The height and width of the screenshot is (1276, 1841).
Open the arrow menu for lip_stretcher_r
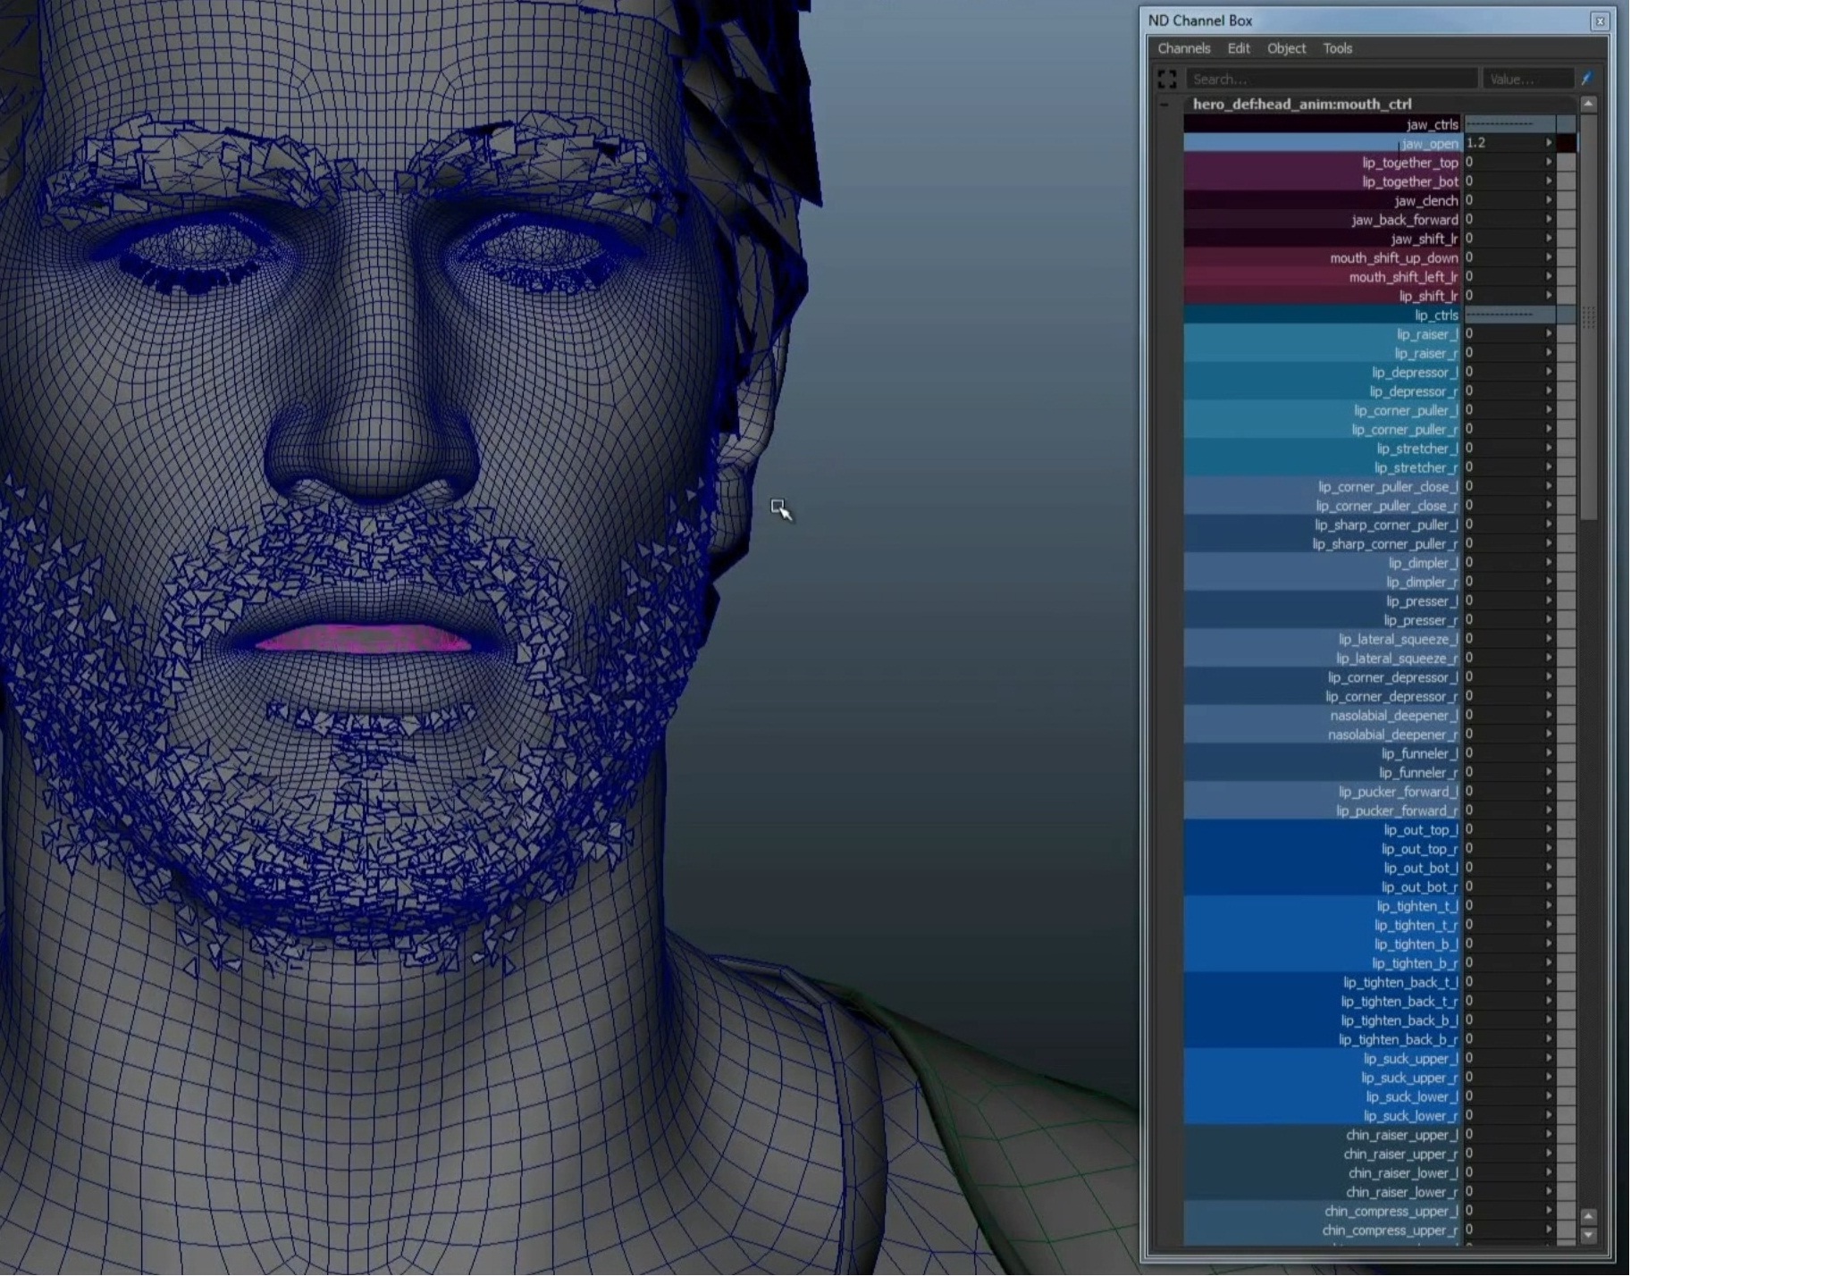point(1549,466)
